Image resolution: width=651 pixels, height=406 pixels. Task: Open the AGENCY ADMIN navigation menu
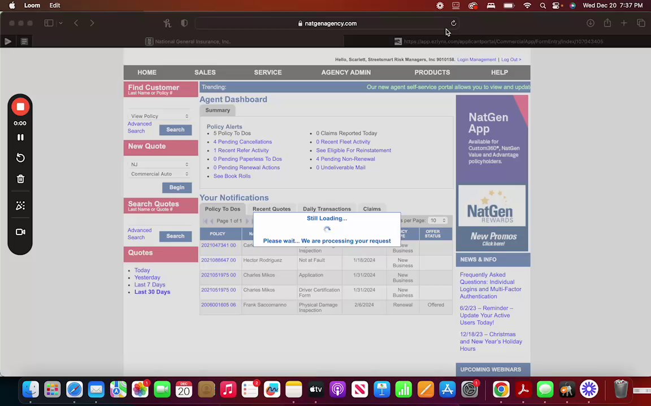[346, 72]
